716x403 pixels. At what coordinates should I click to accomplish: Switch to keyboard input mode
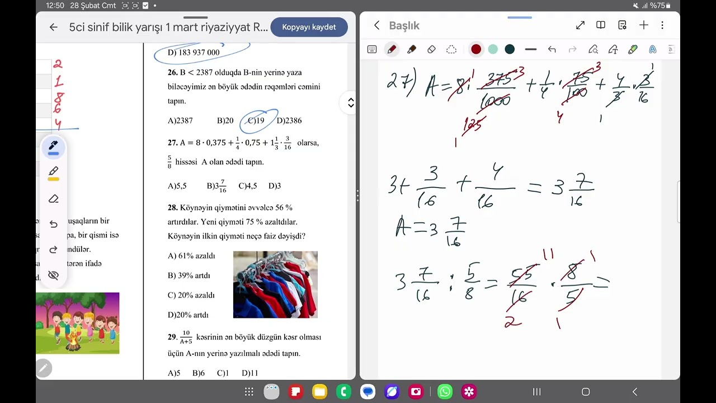[x=372, y=49]
